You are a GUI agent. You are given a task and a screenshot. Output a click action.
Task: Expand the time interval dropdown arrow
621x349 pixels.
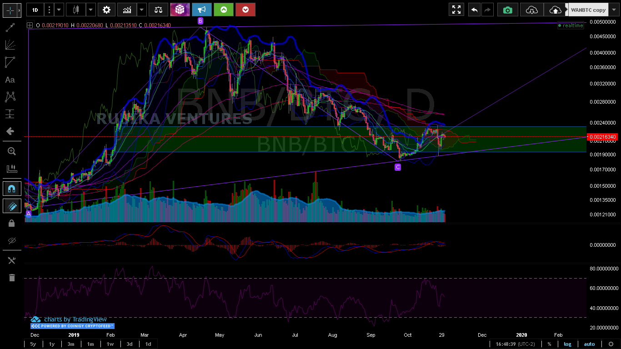pyautogui.click(x=59, y=10)
